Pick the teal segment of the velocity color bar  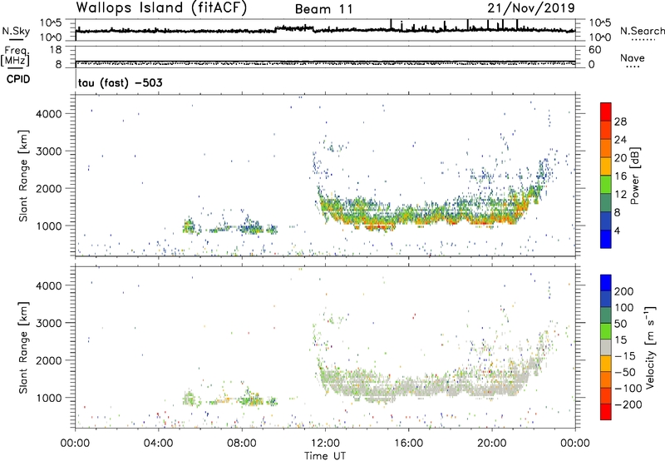click(x=606, y=315)
